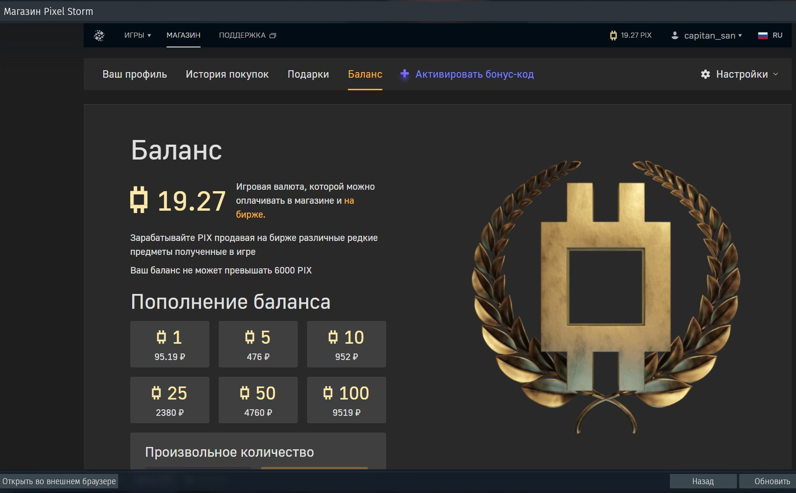
Task: Click the plus icon for bonus code
Action: point(405,74)
